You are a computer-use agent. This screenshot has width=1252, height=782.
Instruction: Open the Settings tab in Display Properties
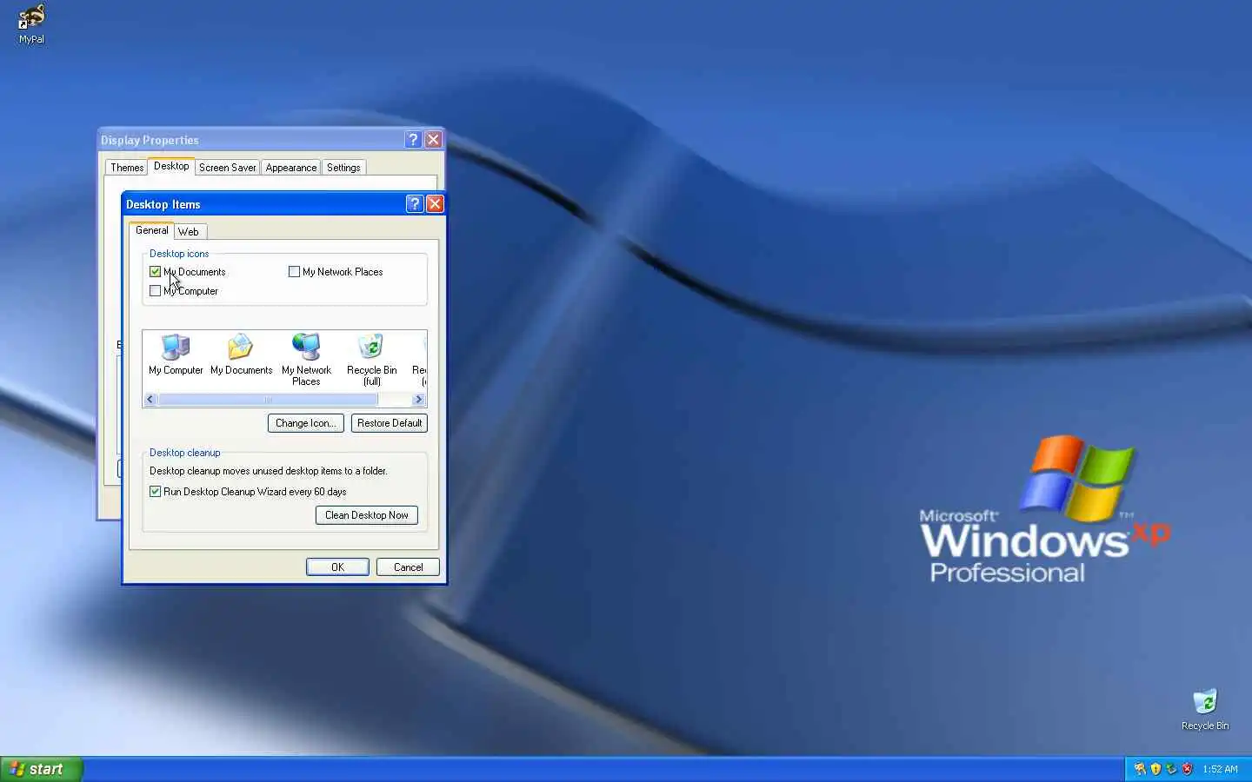343,168
